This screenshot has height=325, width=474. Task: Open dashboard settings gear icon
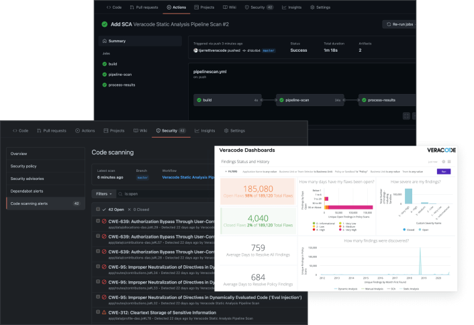point(444,162)
